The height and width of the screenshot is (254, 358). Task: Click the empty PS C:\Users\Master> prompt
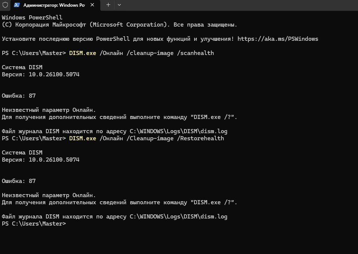coord(34,224)
